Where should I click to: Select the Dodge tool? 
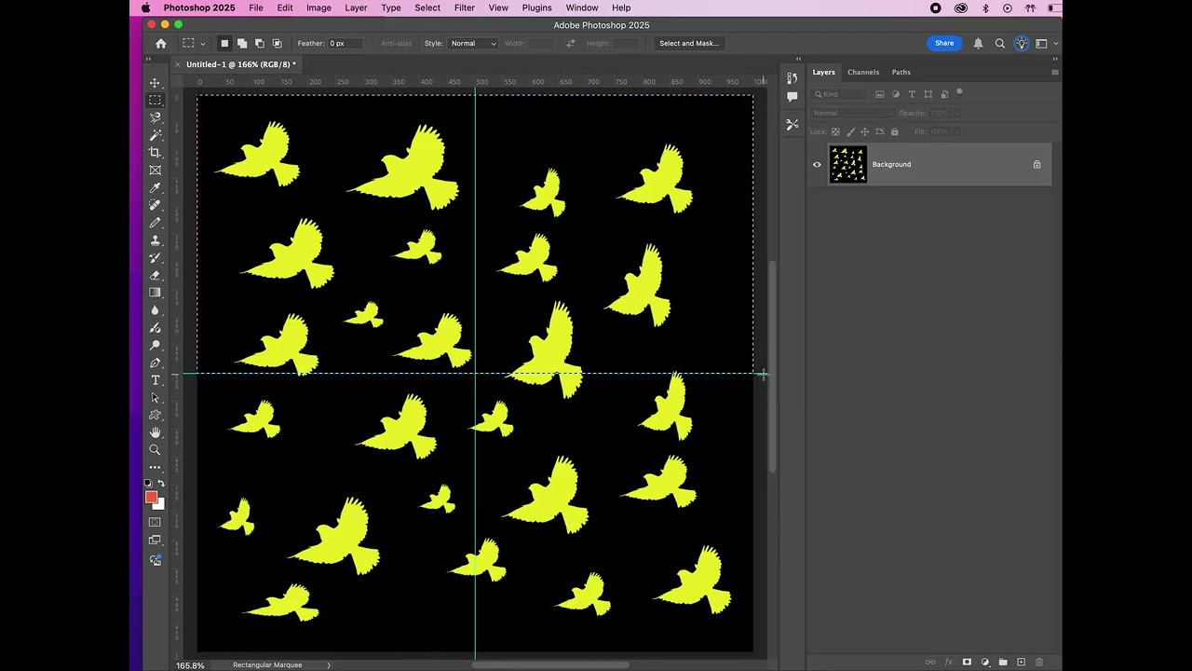click(x=155, y=327)
